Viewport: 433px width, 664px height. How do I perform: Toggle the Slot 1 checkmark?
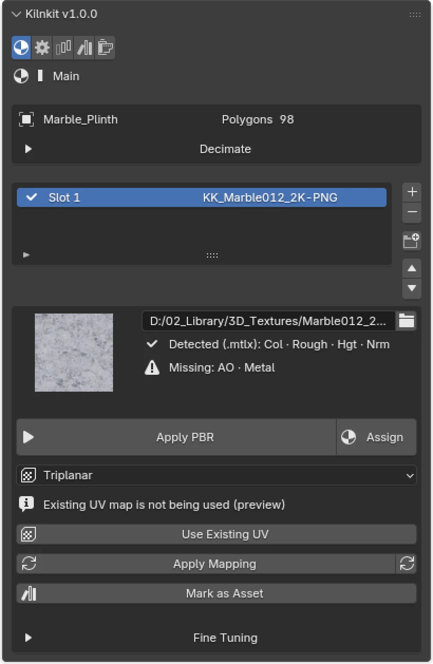click(32, 197)
